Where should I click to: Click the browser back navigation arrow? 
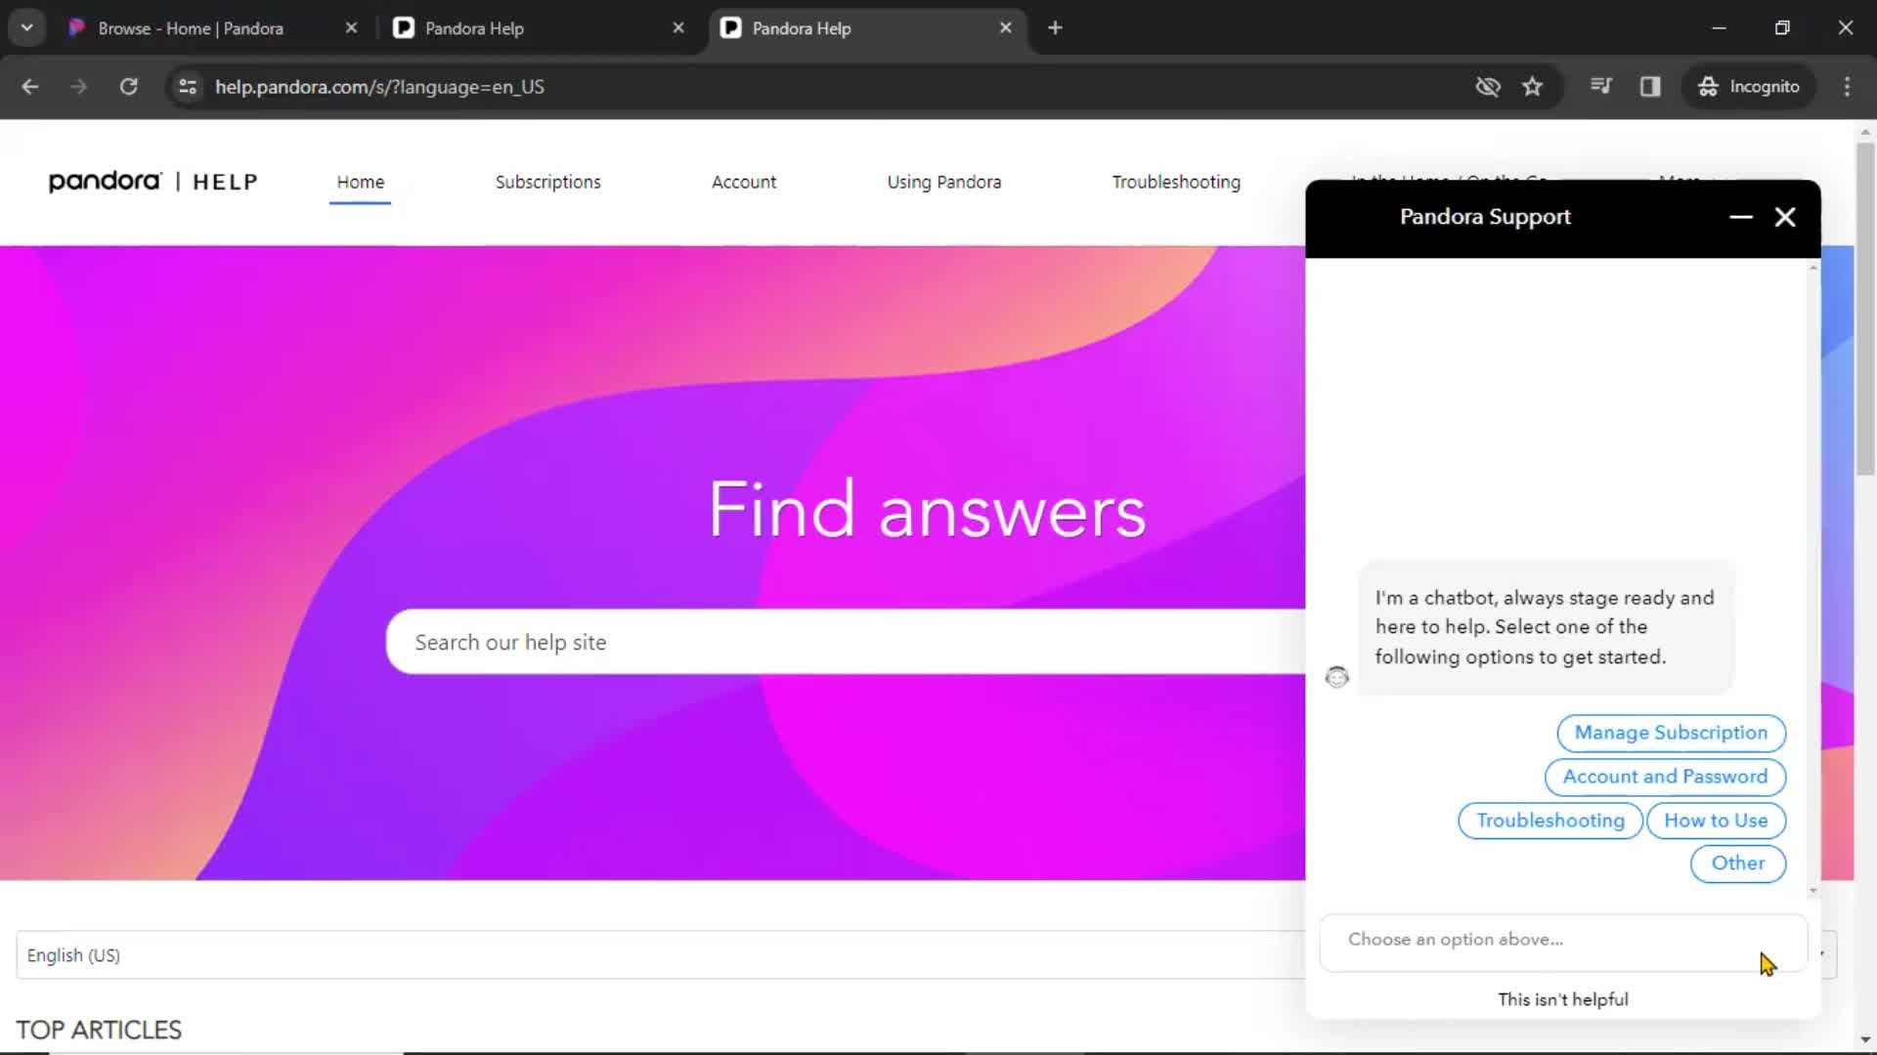[29, 86]
